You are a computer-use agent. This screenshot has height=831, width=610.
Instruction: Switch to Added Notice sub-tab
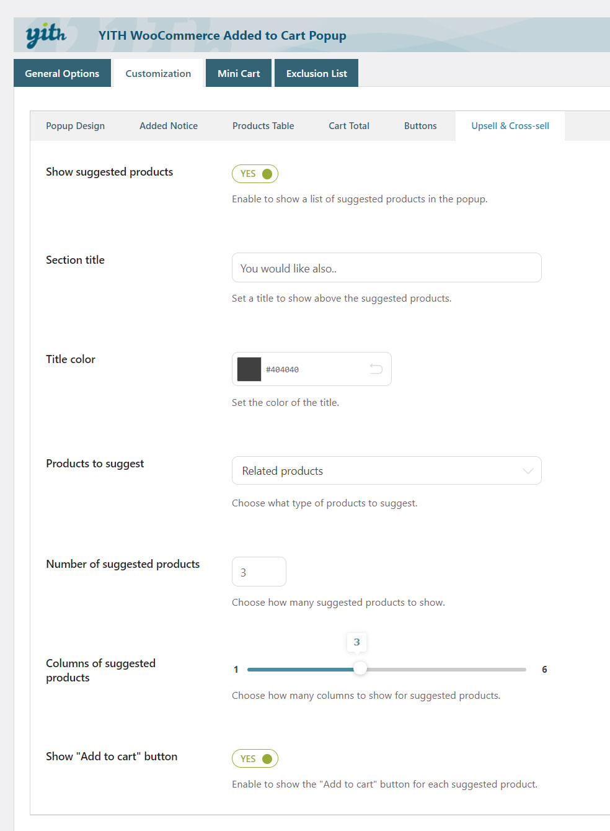click(169, 126)
